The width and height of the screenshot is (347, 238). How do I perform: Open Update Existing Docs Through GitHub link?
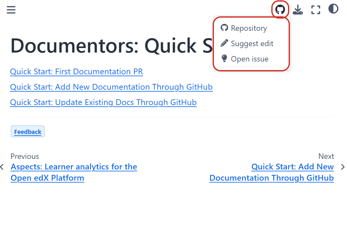coord(103,102)
